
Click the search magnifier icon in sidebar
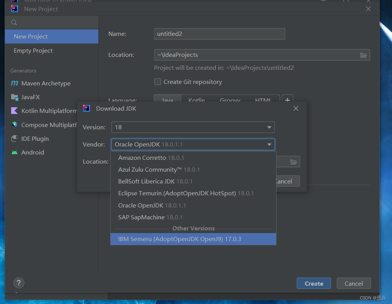14,23
